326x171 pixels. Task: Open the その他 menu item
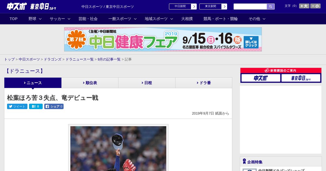pyautogui.click(x=254, y=19)
